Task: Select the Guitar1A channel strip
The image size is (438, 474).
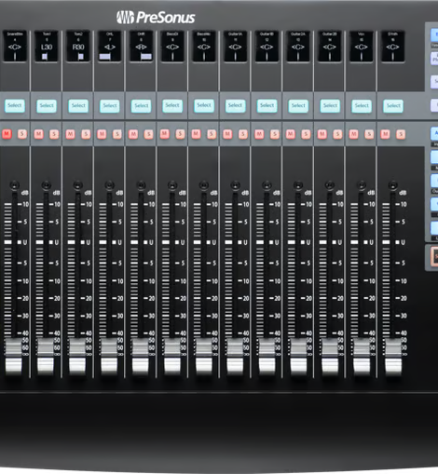Action: pos(235,106)
